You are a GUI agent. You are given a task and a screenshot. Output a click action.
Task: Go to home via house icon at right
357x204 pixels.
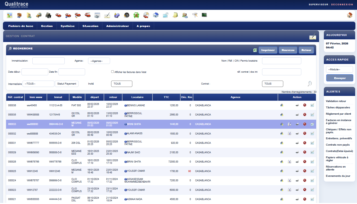coord(350,15)
